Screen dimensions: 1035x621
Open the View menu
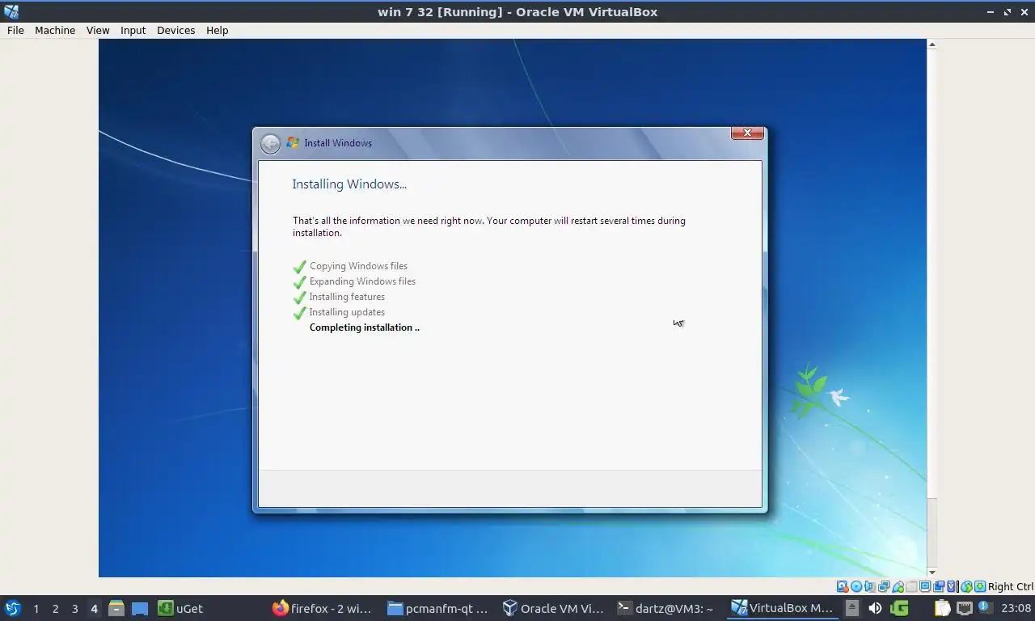tap(98, 30)
